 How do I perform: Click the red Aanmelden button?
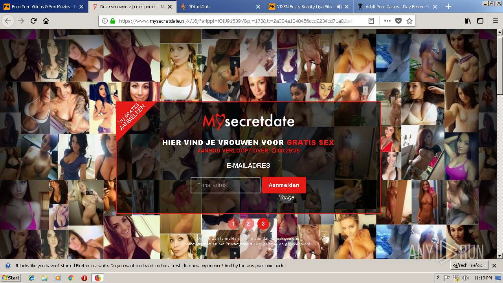coord(284,185)
